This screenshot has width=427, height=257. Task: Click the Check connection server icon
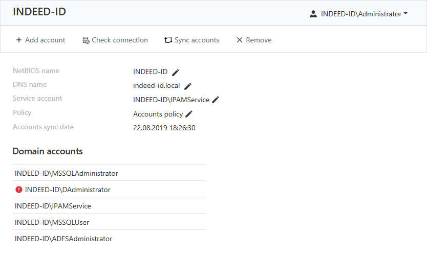[86, 40]
